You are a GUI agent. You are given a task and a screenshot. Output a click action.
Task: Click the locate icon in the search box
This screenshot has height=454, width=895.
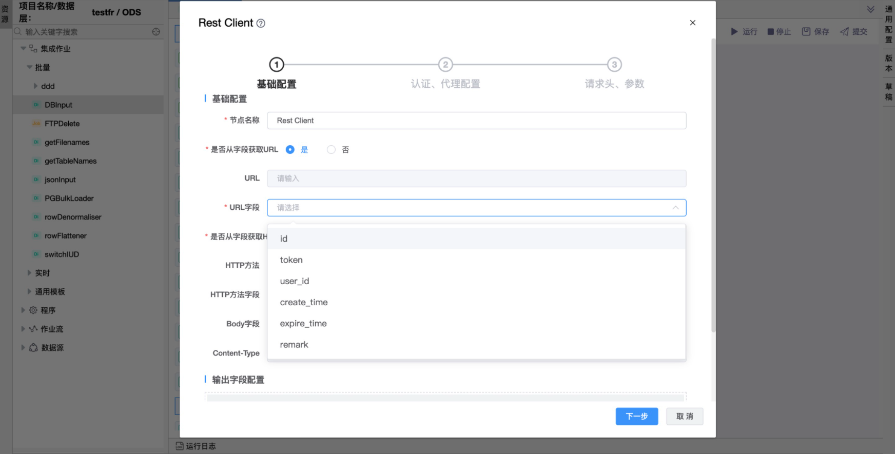tap(156, 32)
